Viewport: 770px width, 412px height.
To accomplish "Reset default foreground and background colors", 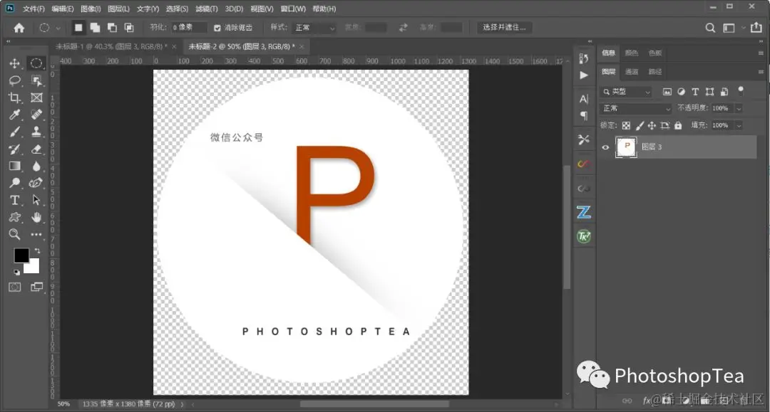I will (x=16, y=272).
